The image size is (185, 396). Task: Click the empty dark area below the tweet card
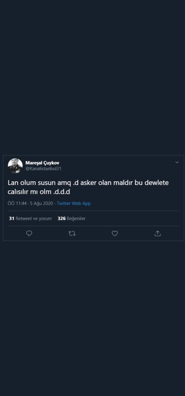(92, 317)
